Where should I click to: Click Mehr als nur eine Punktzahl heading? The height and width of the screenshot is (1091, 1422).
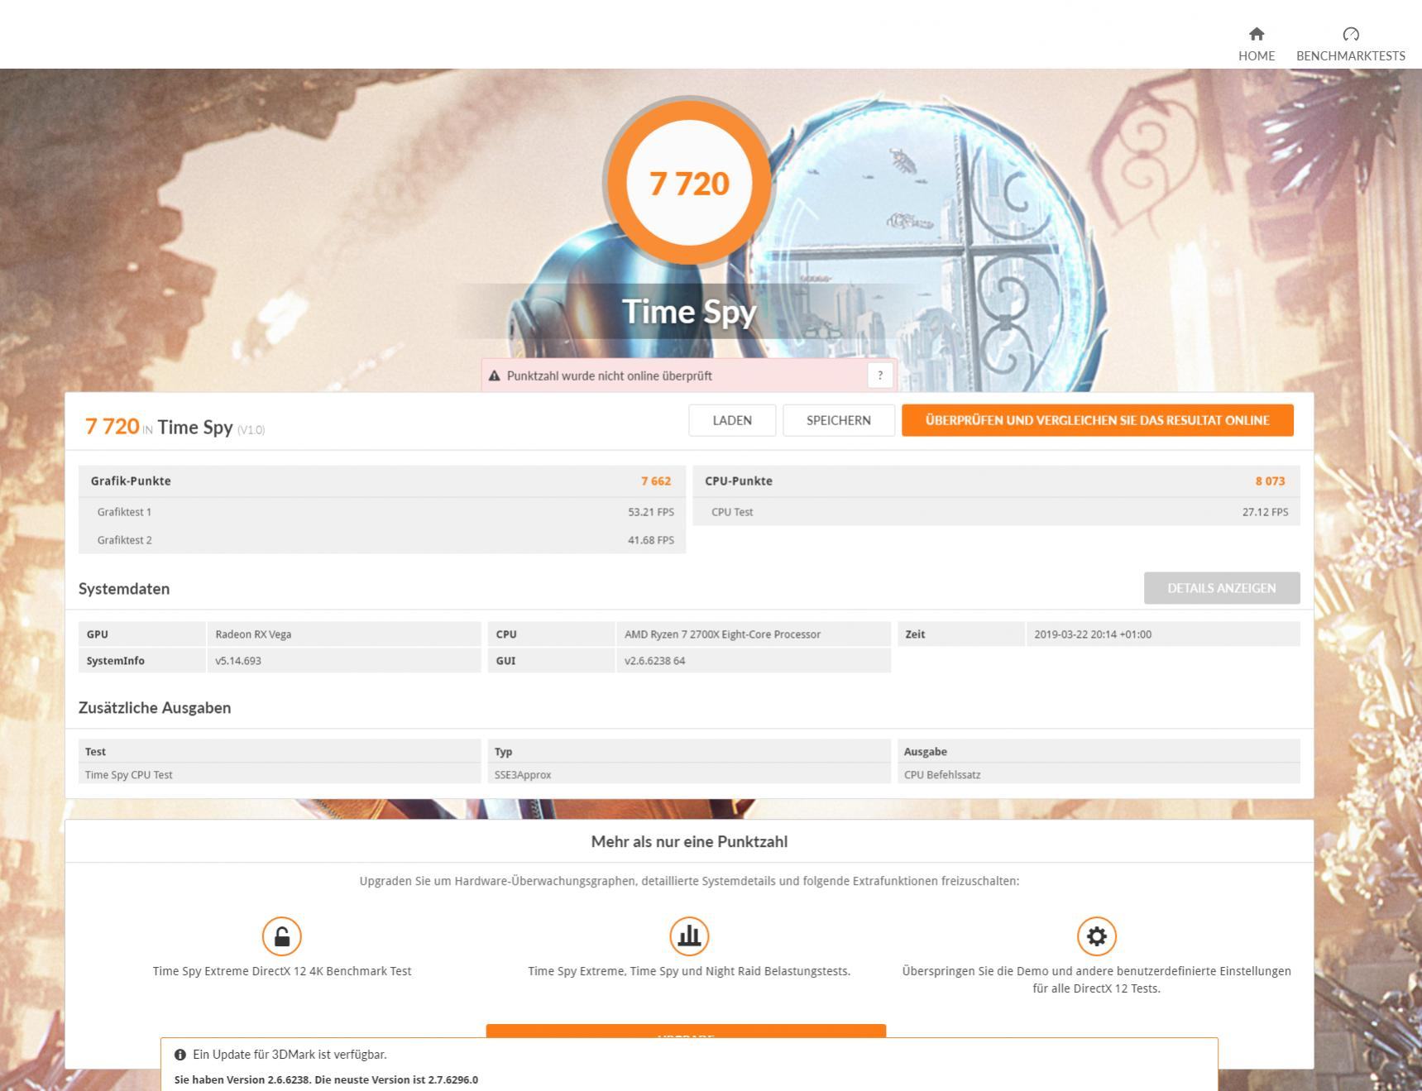point(689,842)
